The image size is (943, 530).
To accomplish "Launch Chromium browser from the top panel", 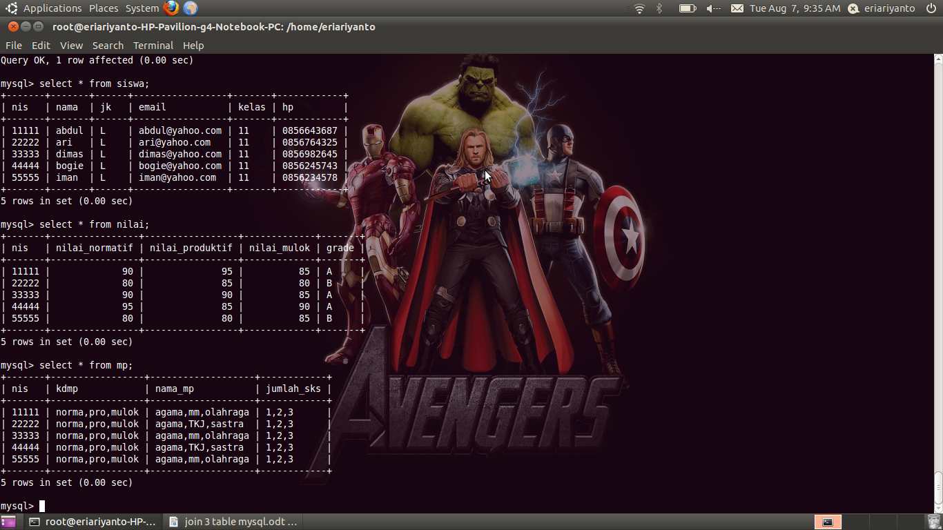I will (x=191, y=8).
